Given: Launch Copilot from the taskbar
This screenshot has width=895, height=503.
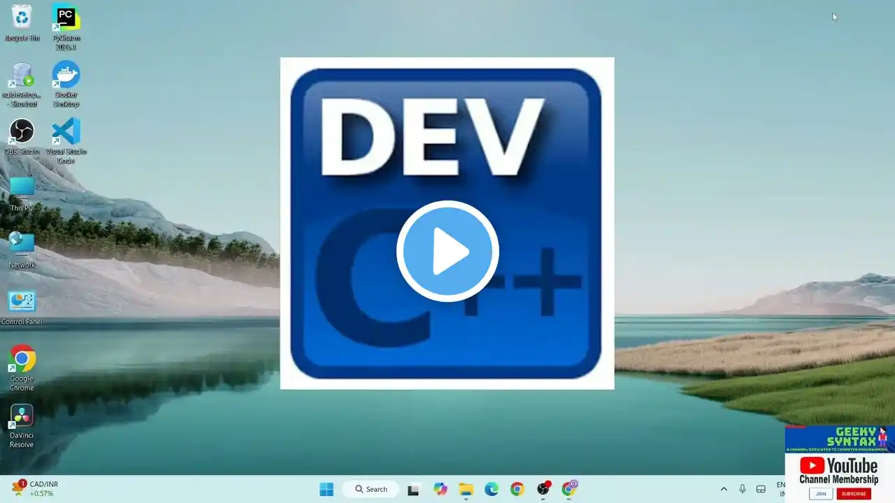Looking at the screenshot, I should click(440, 489).
